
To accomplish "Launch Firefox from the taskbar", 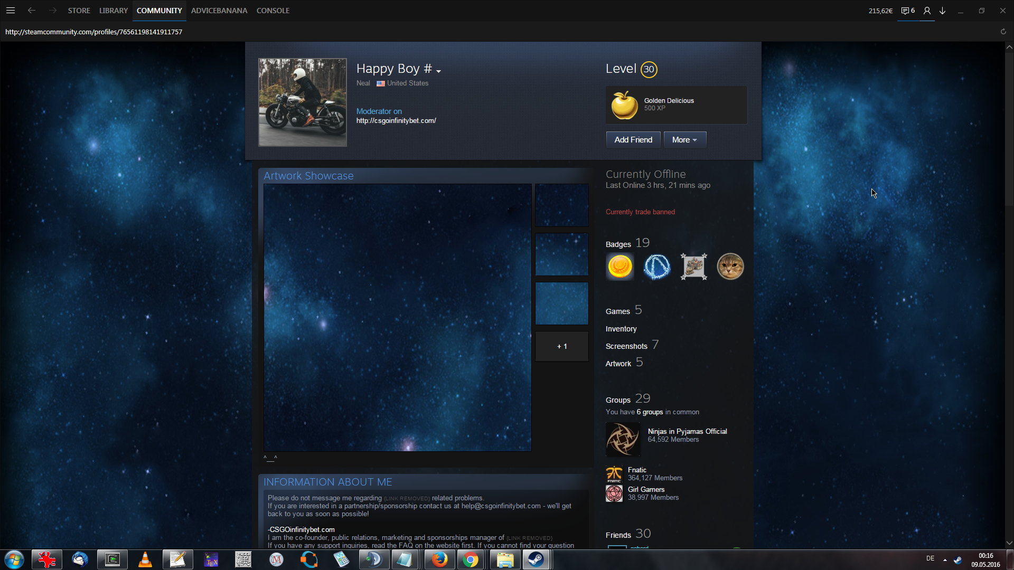I will coord(439,559).
